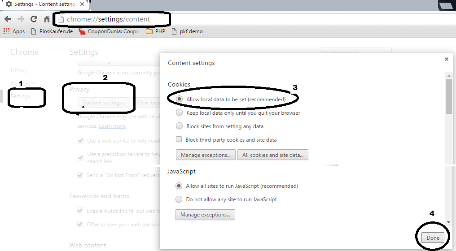Click the dialog vertical scrollbar thumb
456x251 pixels.
click(448, 96)
